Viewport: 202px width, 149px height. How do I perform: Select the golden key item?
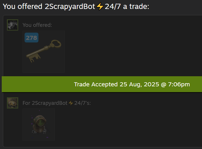44,52
